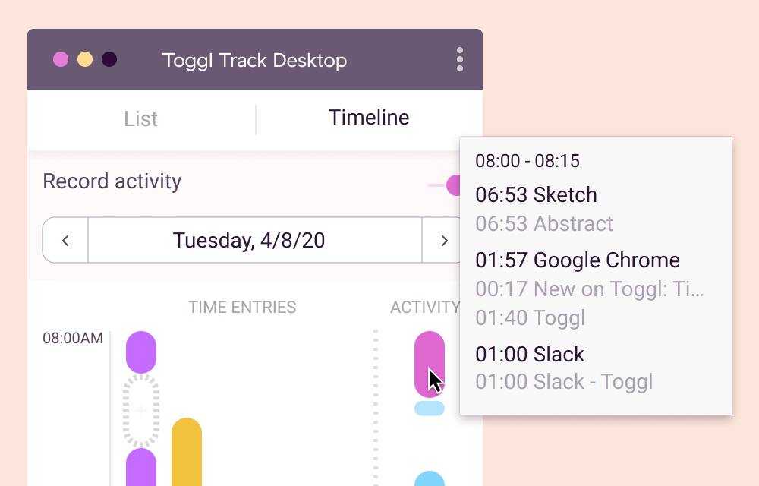The image size is (759, 486).
Task: Click the plus icon in the dotted entry placeholder
Action: (143, 410)
